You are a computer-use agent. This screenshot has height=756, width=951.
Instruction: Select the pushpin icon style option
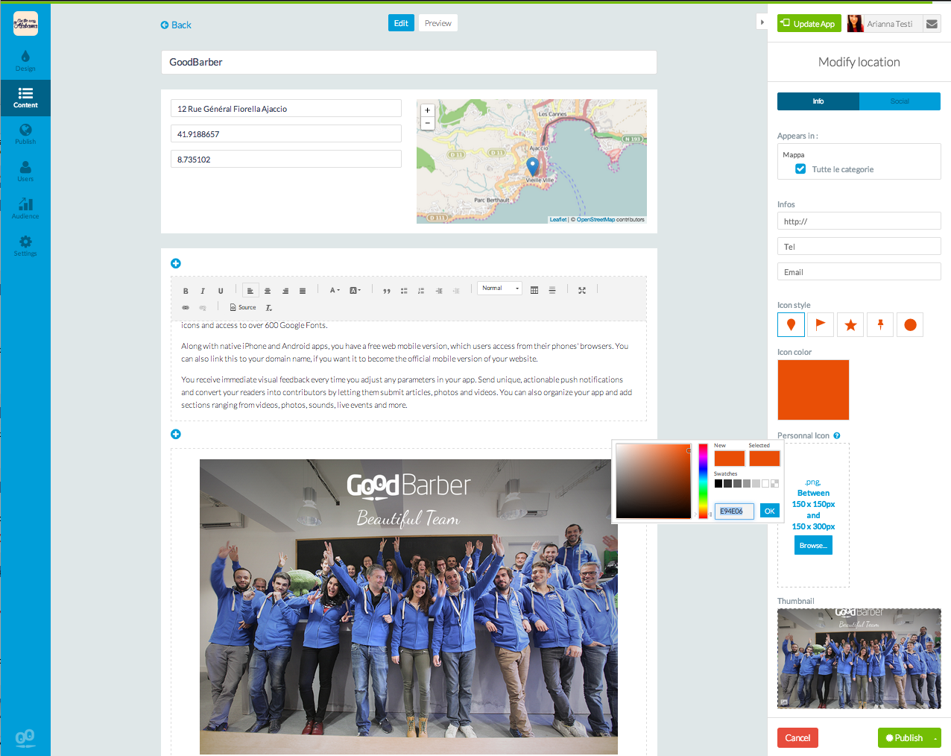coord(880,324)
